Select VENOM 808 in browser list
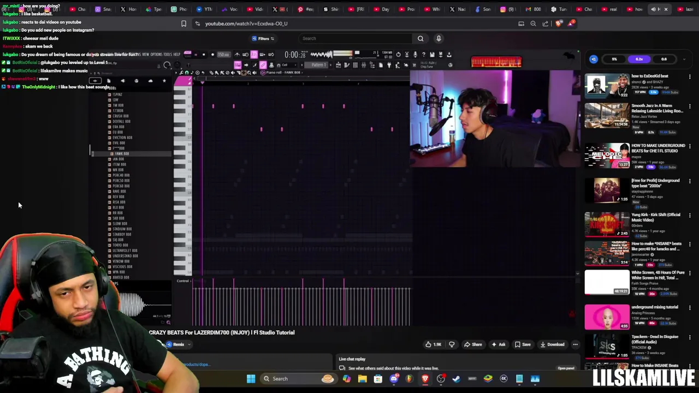Viewport: 699px width, 393px height. tap(120, 261)
